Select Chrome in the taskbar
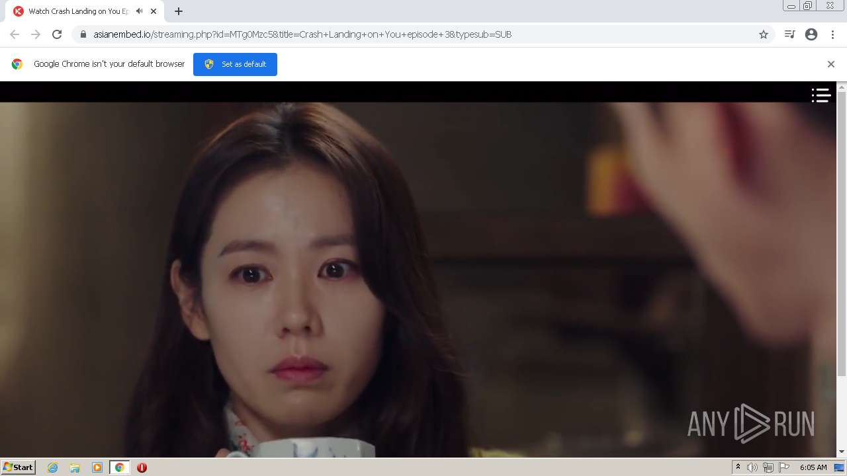The image size is (847, 476). click(120, 467)
